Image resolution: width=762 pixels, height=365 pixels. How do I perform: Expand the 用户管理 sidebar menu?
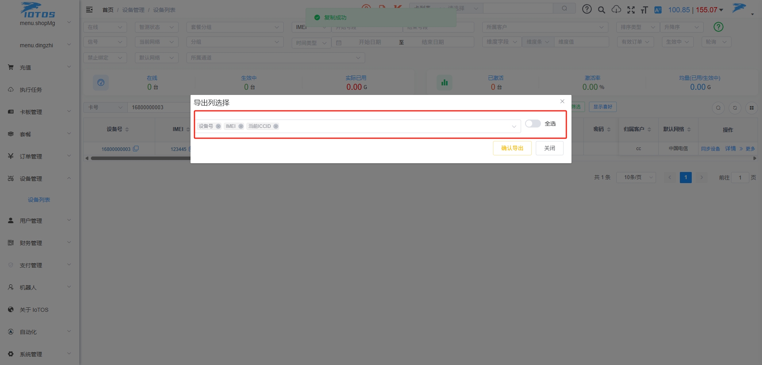click(40, 221)
